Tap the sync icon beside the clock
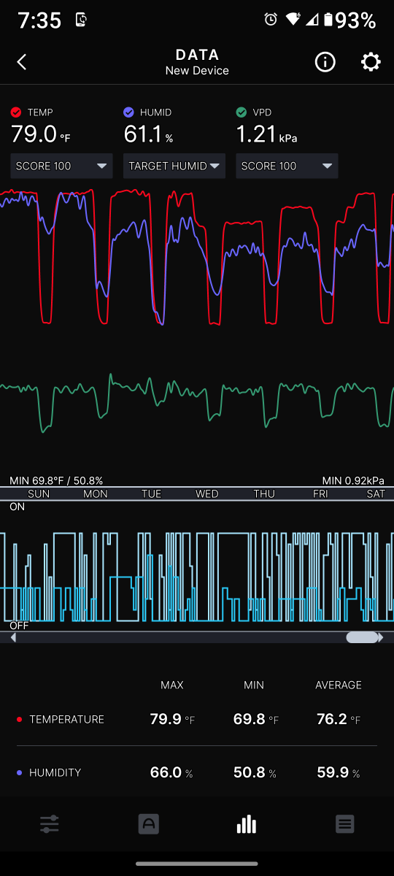 tap(82, 20)
